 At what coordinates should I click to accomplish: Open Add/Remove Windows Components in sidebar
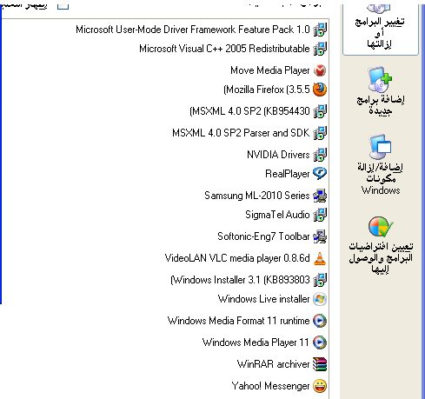tap(381, 164)
